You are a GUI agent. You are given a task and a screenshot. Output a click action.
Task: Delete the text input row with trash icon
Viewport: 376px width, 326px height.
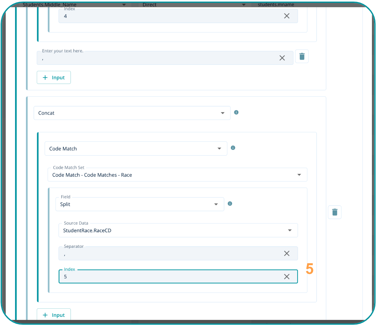pyautogui.click(x=302, y=56)
